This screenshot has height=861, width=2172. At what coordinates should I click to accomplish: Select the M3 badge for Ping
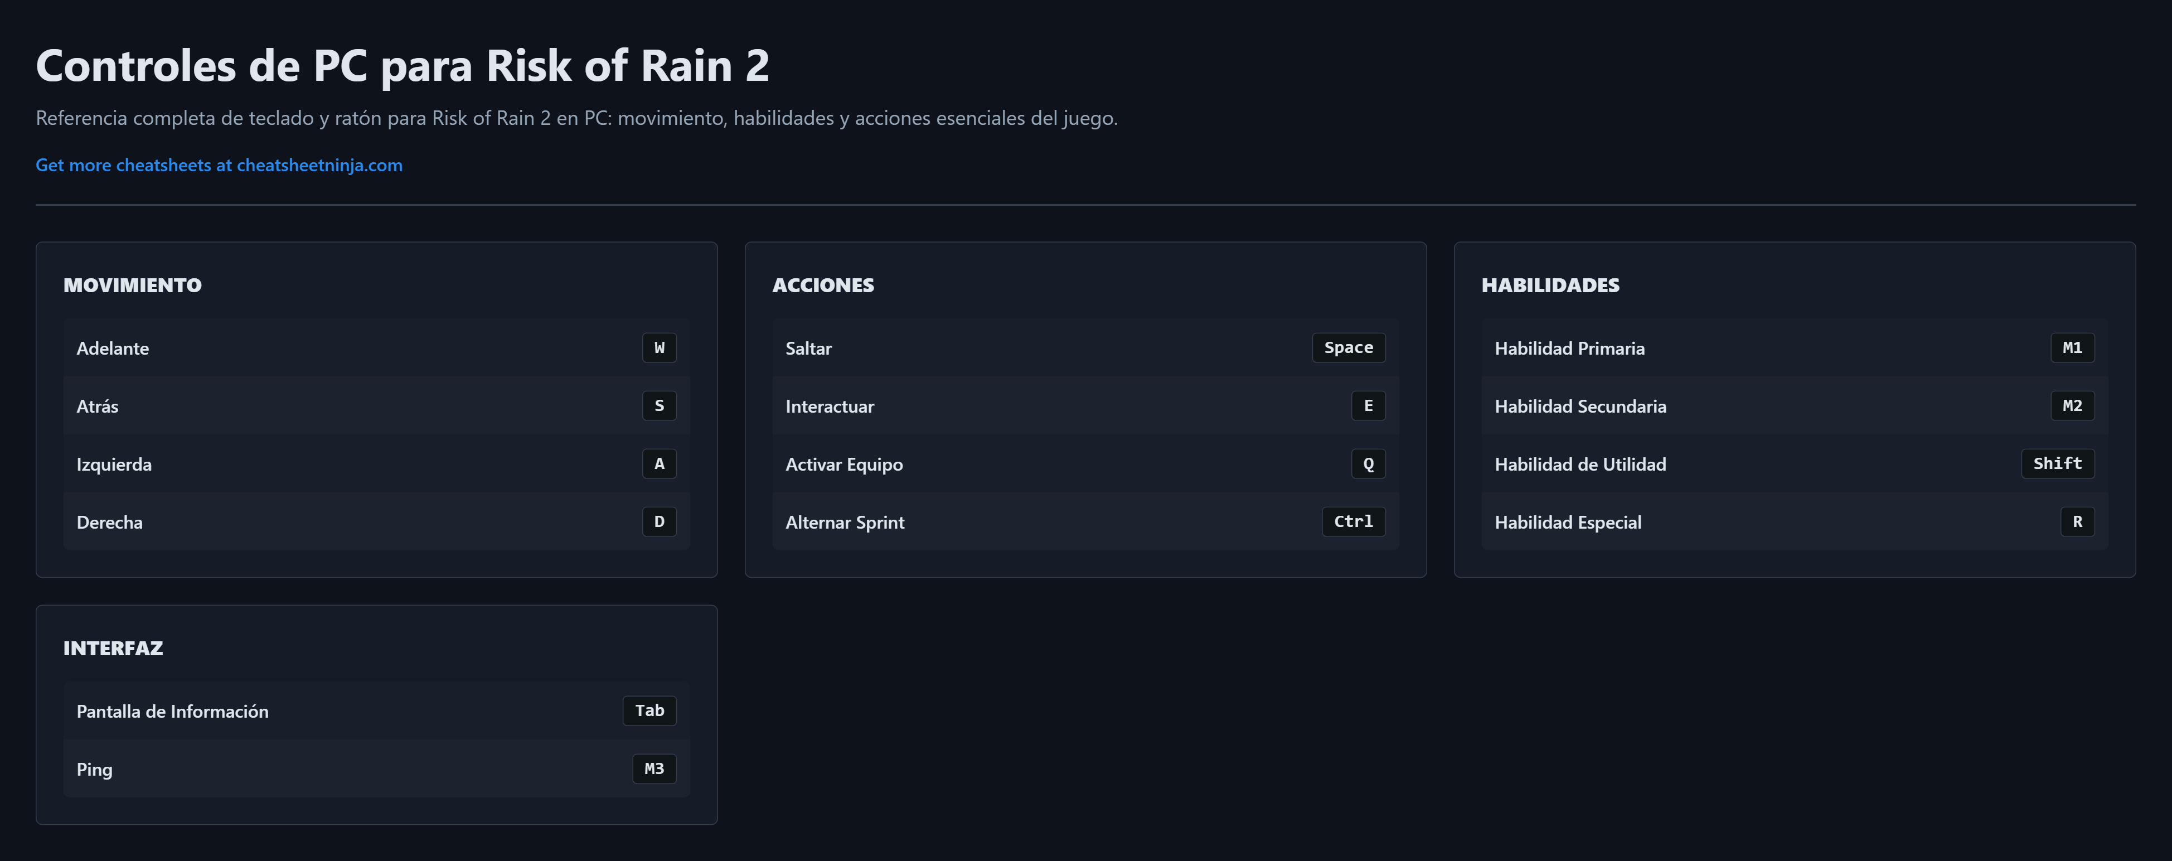653,769
